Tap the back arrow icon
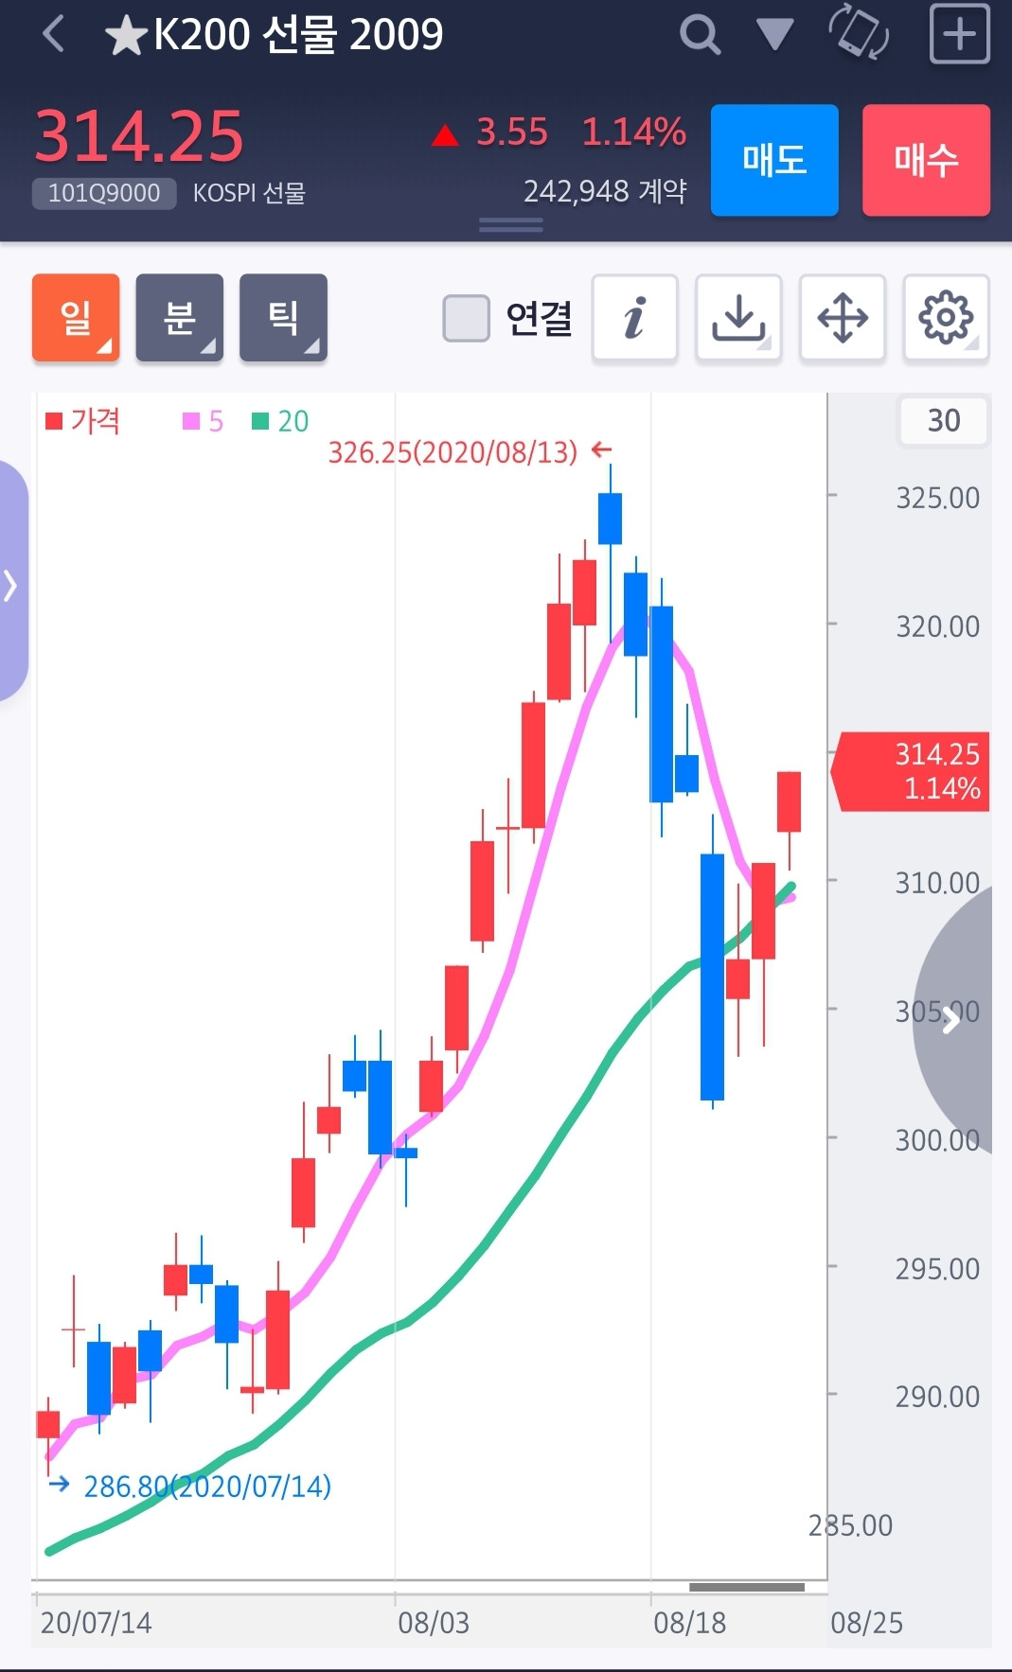The image size is (1012, 1672). click(54, 35)
